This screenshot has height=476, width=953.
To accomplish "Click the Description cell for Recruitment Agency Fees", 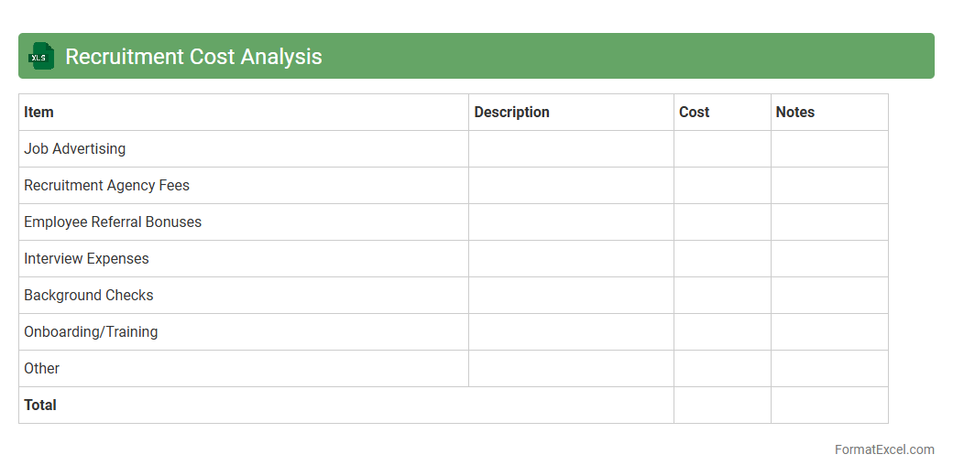I will (571, 185).
